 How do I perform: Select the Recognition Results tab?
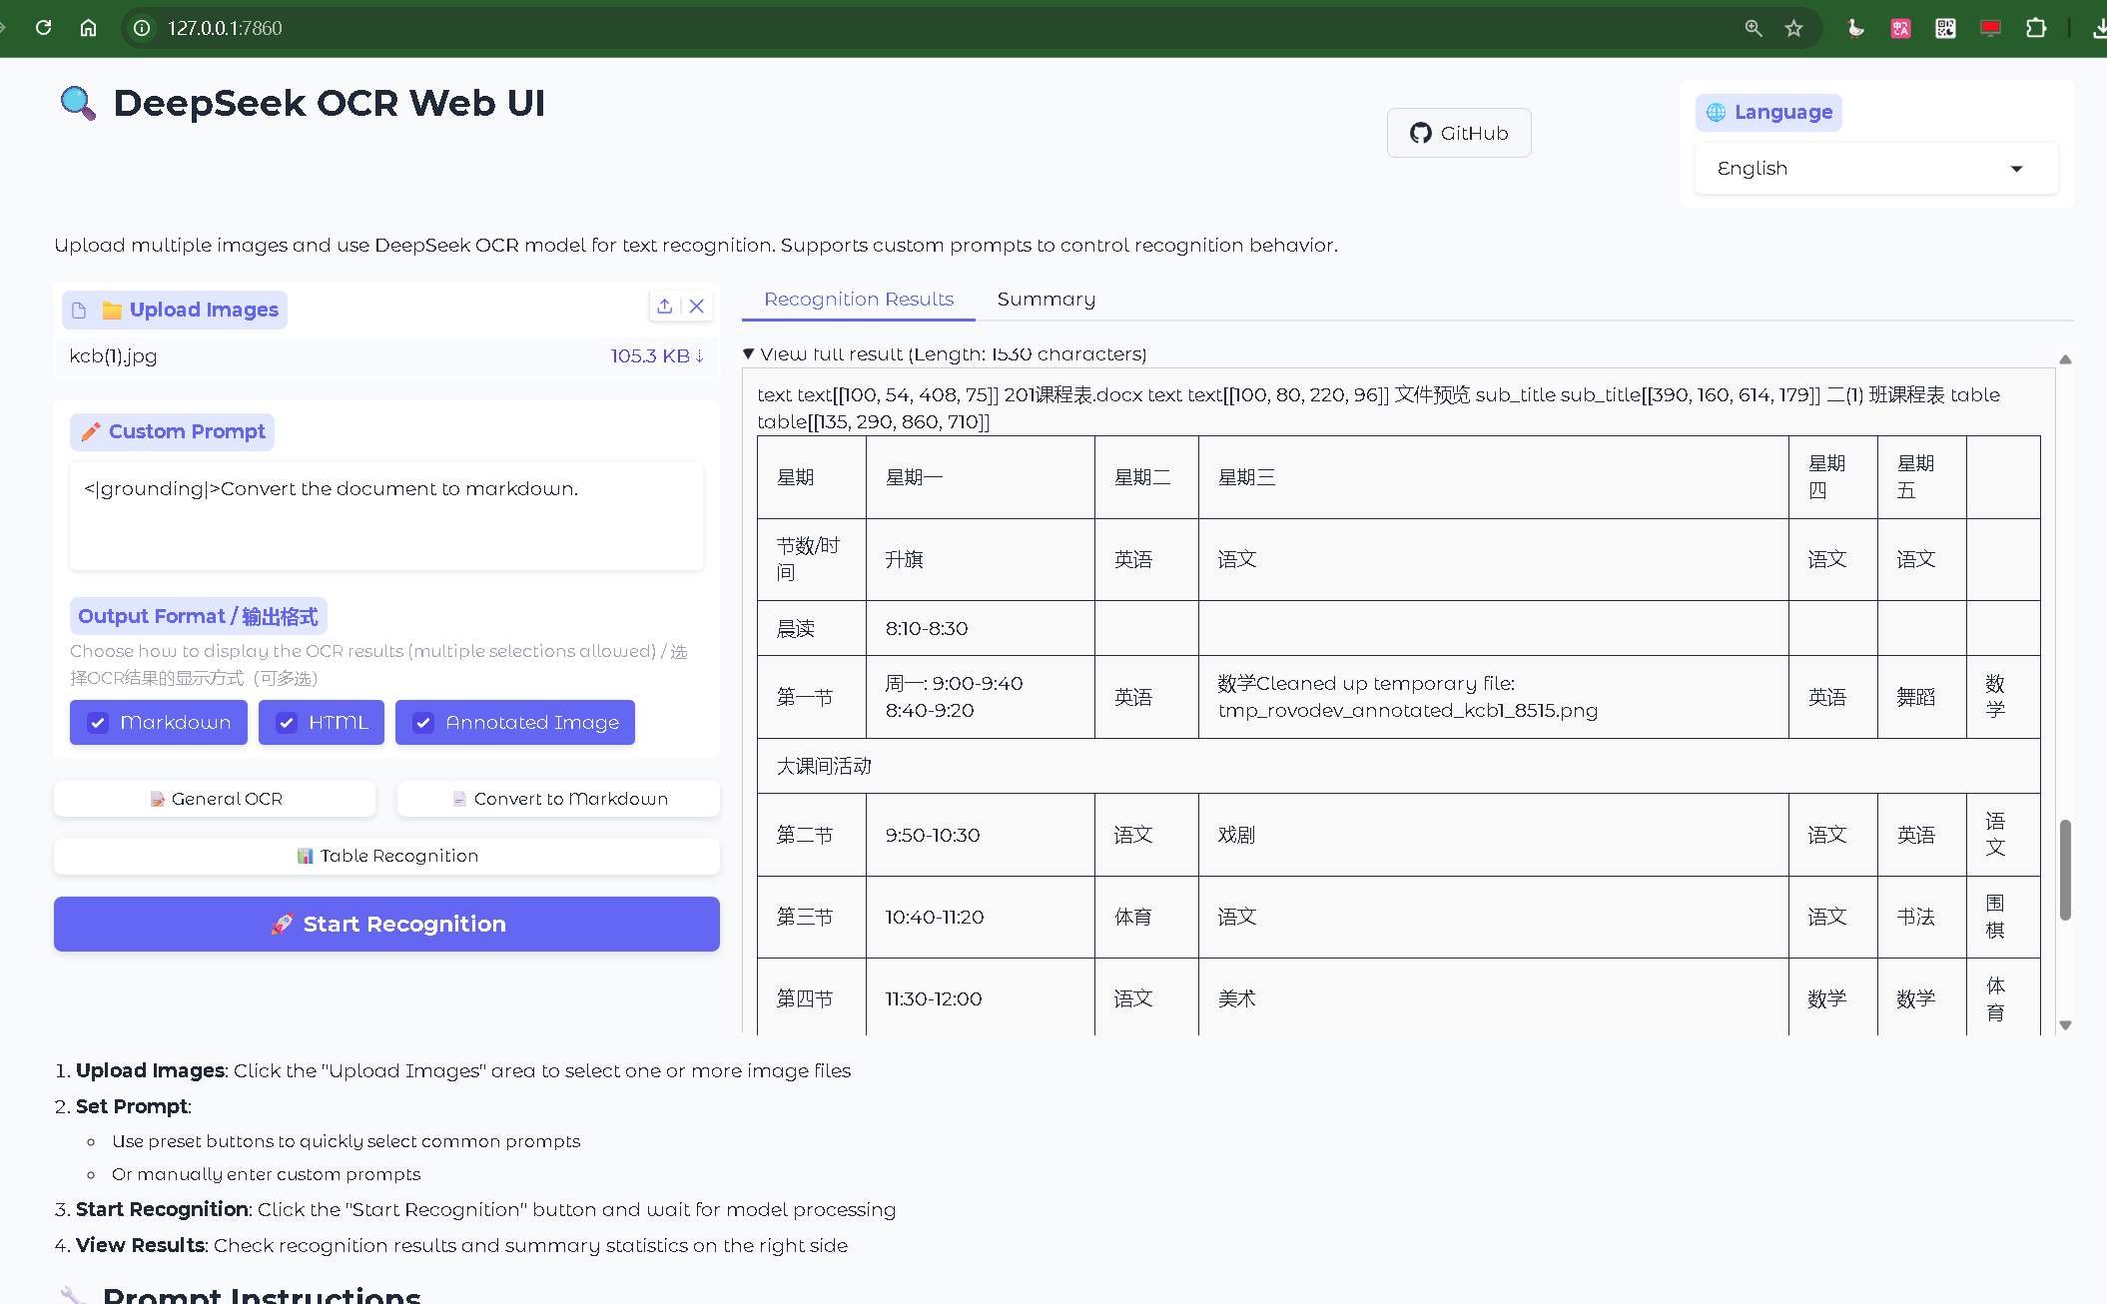click(858, 300)
